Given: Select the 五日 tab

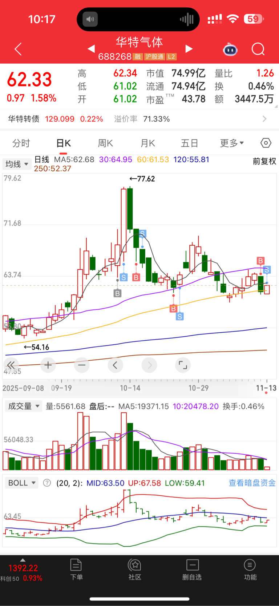Looking at the screenshot, I should click(190, 143).
